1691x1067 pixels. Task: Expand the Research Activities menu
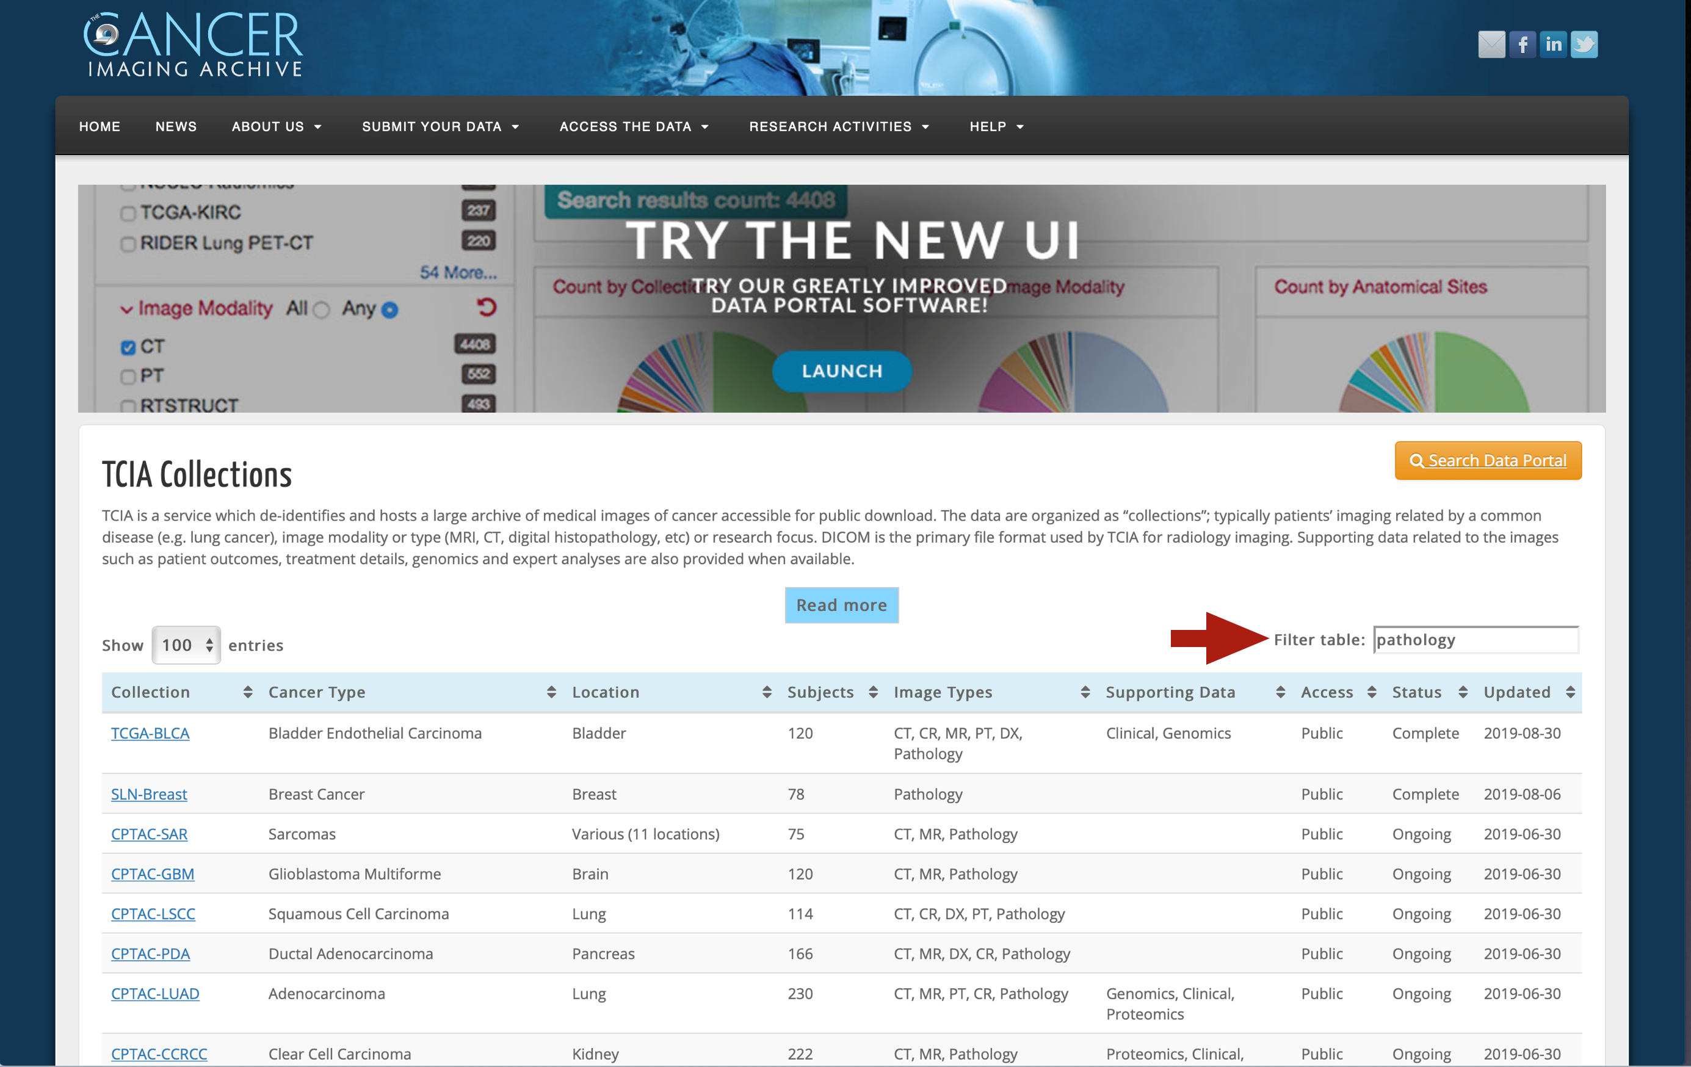[x=839, y=126]
